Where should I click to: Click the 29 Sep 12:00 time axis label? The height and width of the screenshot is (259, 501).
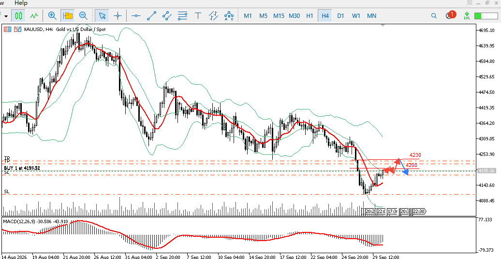tap(385, 257)
